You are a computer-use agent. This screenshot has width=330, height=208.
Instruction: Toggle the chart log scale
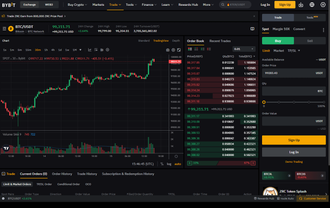[169, 164]
